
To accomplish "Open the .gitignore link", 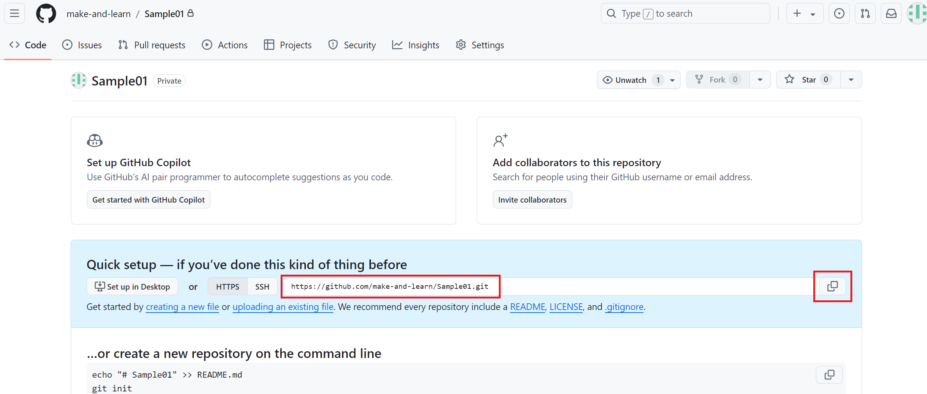I will tap(624, 307).
